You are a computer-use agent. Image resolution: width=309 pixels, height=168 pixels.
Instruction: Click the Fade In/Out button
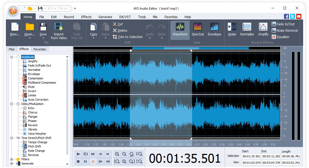282,24
